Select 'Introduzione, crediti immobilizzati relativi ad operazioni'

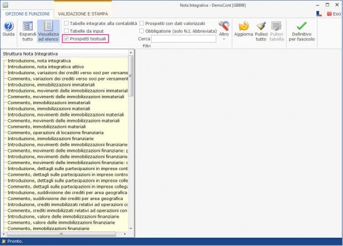[x=68, y=204]
